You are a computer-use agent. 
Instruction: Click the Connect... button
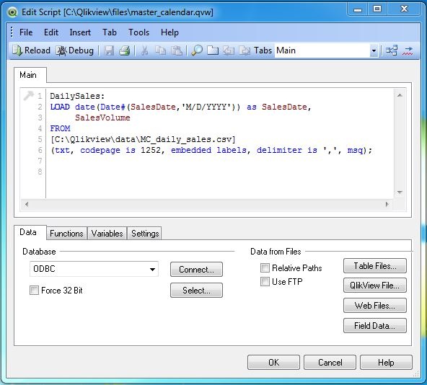tap(196, 270)
